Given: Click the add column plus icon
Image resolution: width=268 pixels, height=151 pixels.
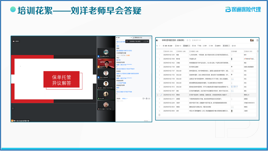Looking at the screenshot, I should pyautogui.click(x=257, y=51).
